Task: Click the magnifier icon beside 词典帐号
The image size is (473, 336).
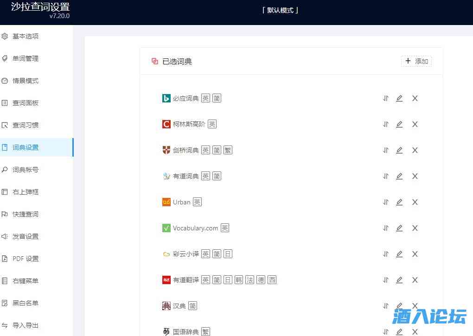Action: (x=5, y=170)
